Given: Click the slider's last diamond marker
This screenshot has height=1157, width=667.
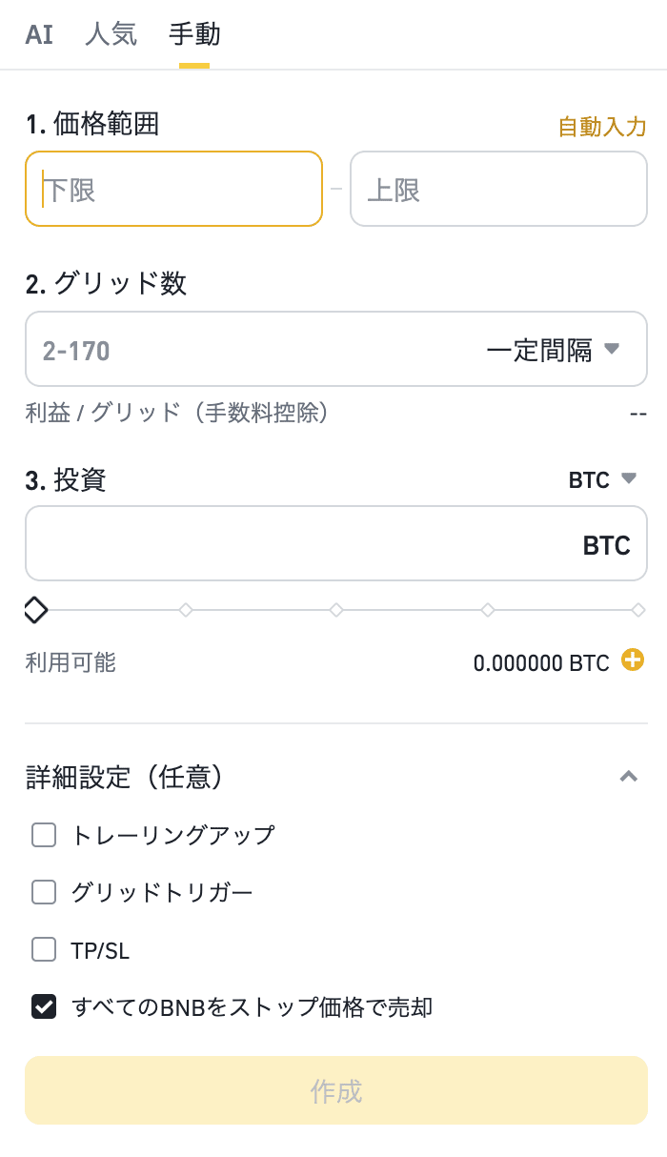Looking at the screenshot, I should 638,610.
